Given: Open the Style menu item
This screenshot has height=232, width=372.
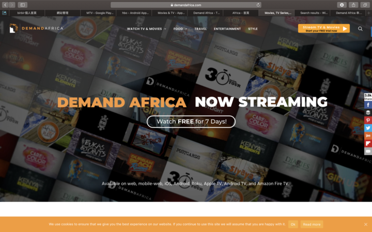Looking at the screenshot, I should click(x=253, y=29).
